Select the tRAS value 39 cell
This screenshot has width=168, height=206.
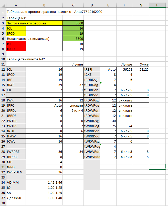point(44,85)
